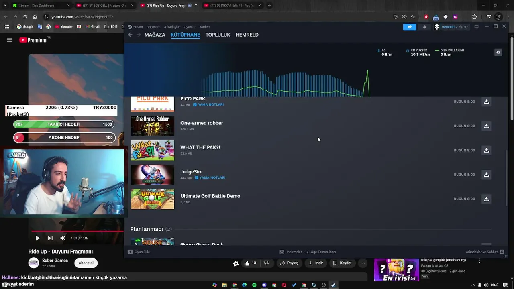This screenshot has height=289, width=514.
Task: Click Kaydet save button
Action: 342,263
